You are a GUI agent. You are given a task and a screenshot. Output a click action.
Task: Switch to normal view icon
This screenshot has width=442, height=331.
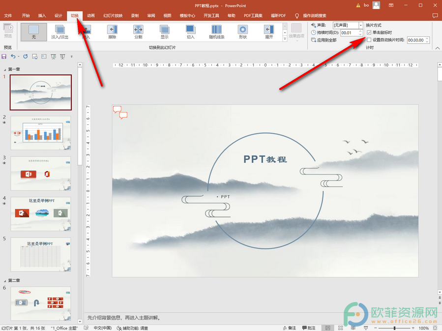point(327,328)
